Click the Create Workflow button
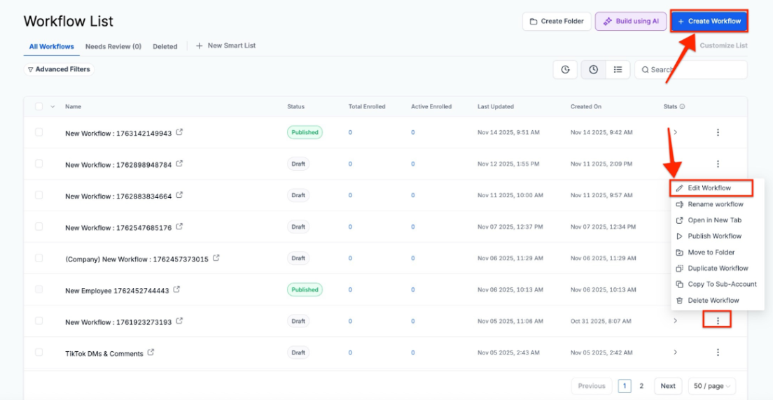 (709, 22)
